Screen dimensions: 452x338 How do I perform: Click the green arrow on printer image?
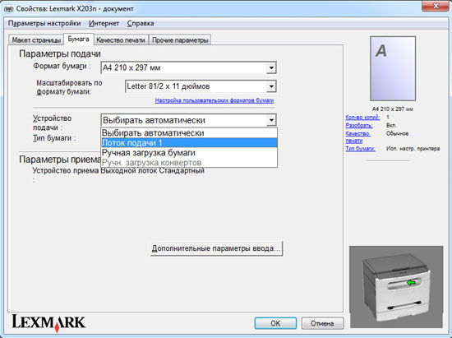411,283
